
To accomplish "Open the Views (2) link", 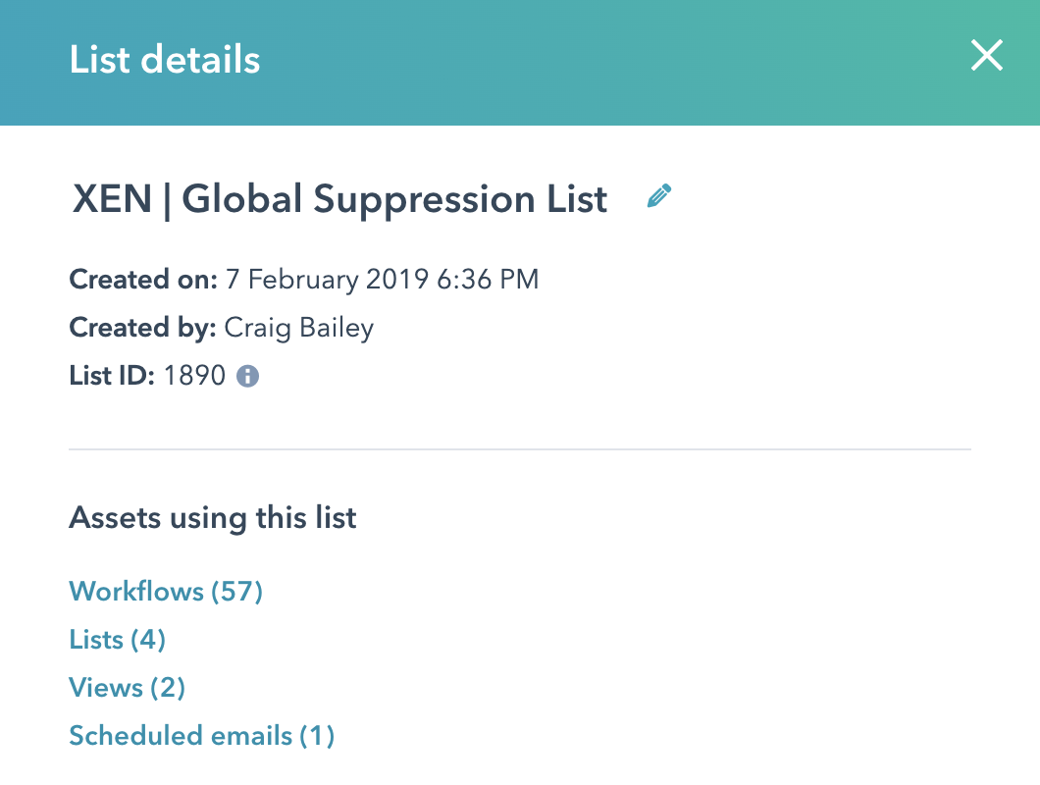I will 127,688.
